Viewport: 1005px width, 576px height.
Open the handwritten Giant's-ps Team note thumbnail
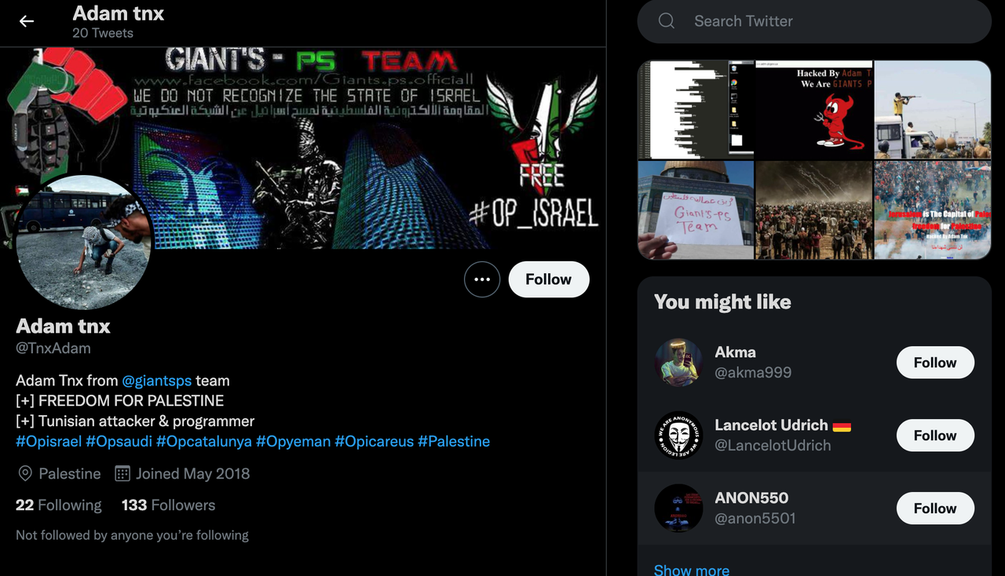pyautogui.click(x=696, y=210)
